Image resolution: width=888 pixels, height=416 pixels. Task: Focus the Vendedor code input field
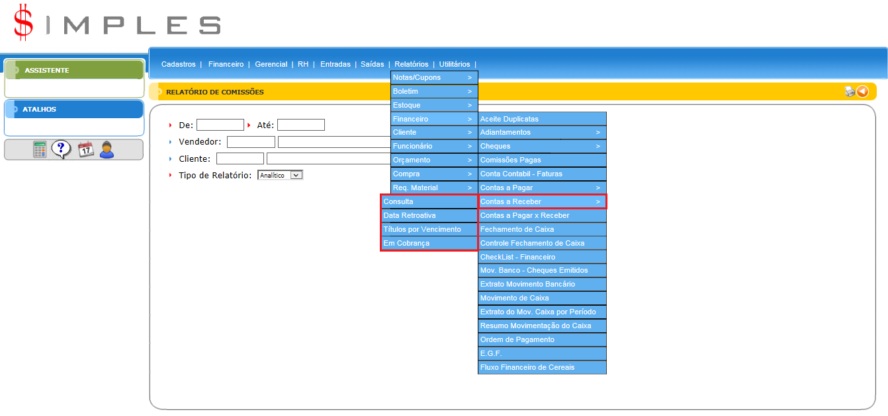[x=251, y=142]
